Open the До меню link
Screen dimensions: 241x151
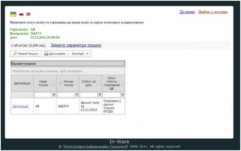point(187,12)
